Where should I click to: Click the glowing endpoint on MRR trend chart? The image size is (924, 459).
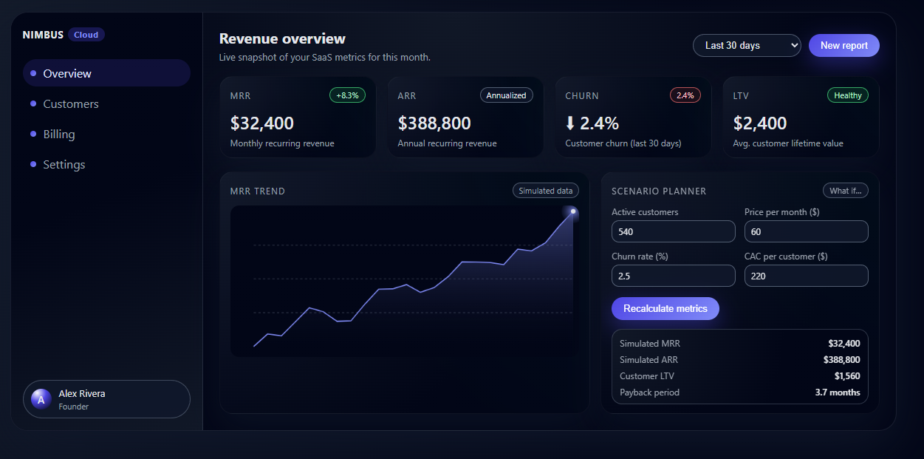click(572, 211)
